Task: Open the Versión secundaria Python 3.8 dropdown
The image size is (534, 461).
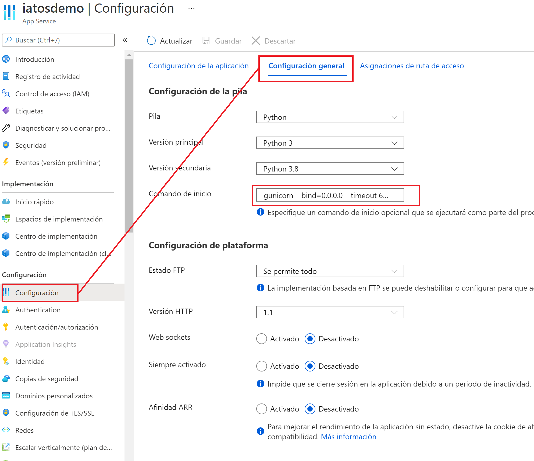Action: point(330,169)
